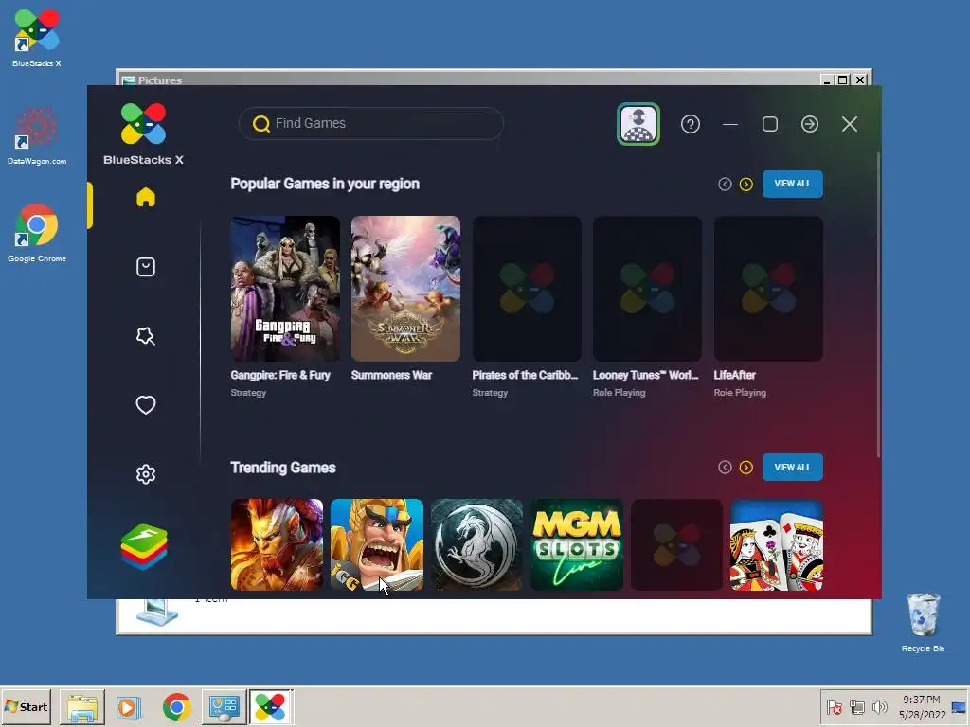Open the Windows Start menu
Image resolution: width=970 pixels, height=727 pixels.
[x=26, y=706]
